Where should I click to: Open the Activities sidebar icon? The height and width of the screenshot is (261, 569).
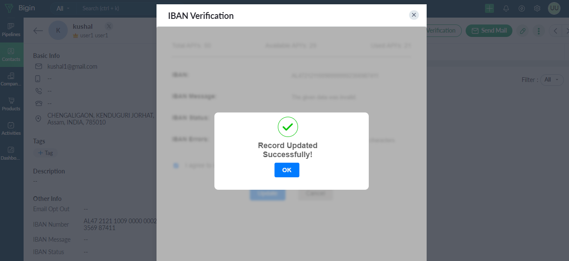pos(11,128)
